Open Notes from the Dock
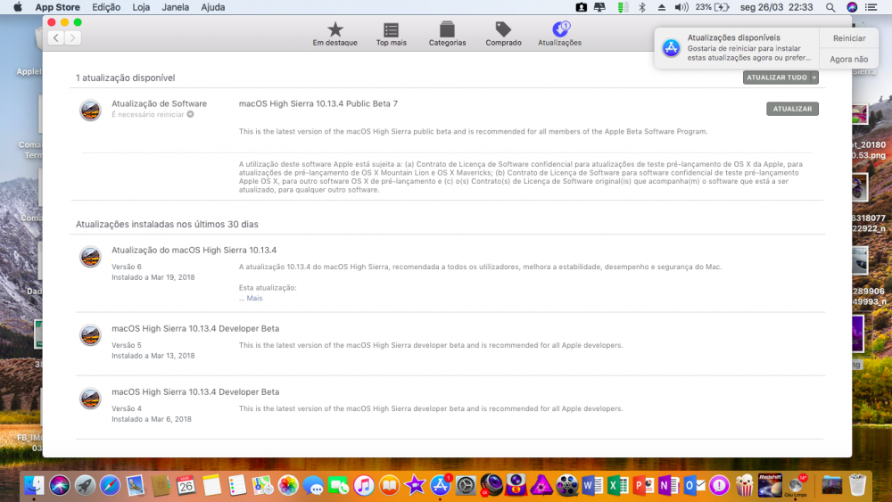 click(211, 486)
